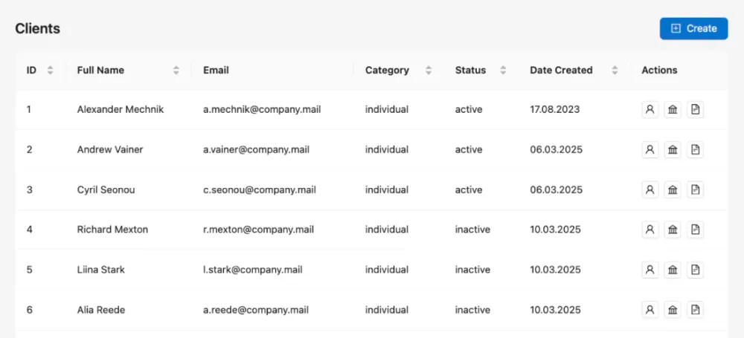Click the a.mechnik@company.mail email cell
This screenshot has width=744, height=338.
click(257, 110)
